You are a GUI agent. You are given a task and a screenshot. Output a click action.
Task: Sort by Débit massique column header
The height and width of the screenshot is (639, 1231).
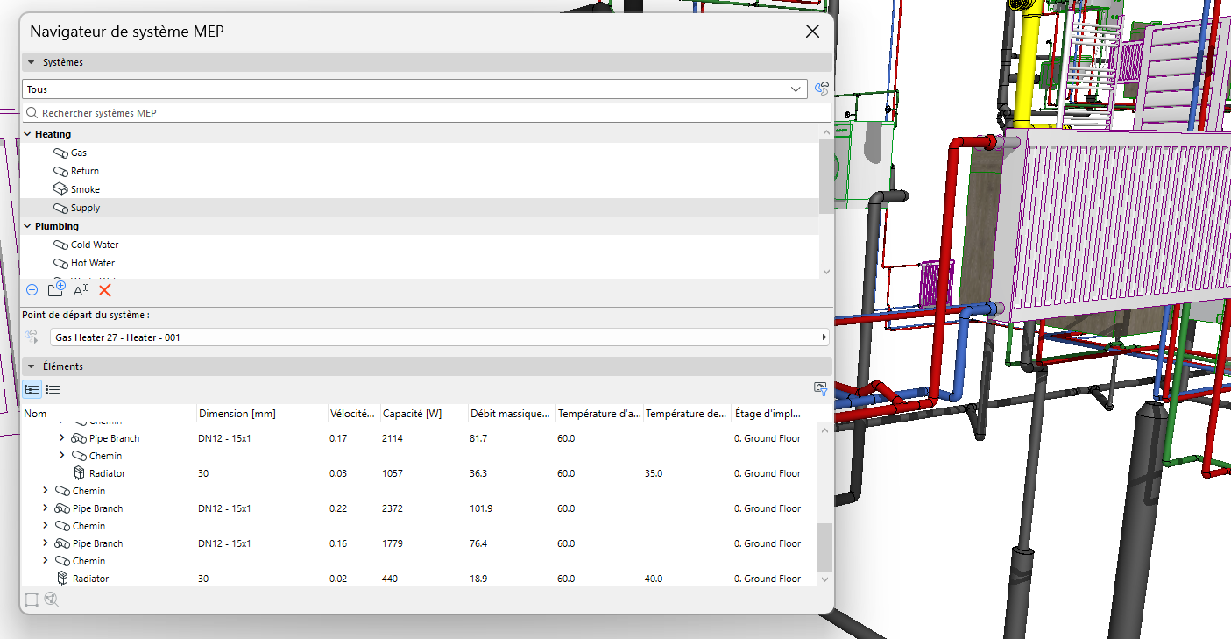(512, 414)
